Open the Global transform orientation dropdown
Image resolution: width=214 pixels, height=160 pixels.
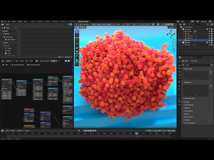click(x=118, y=24)
